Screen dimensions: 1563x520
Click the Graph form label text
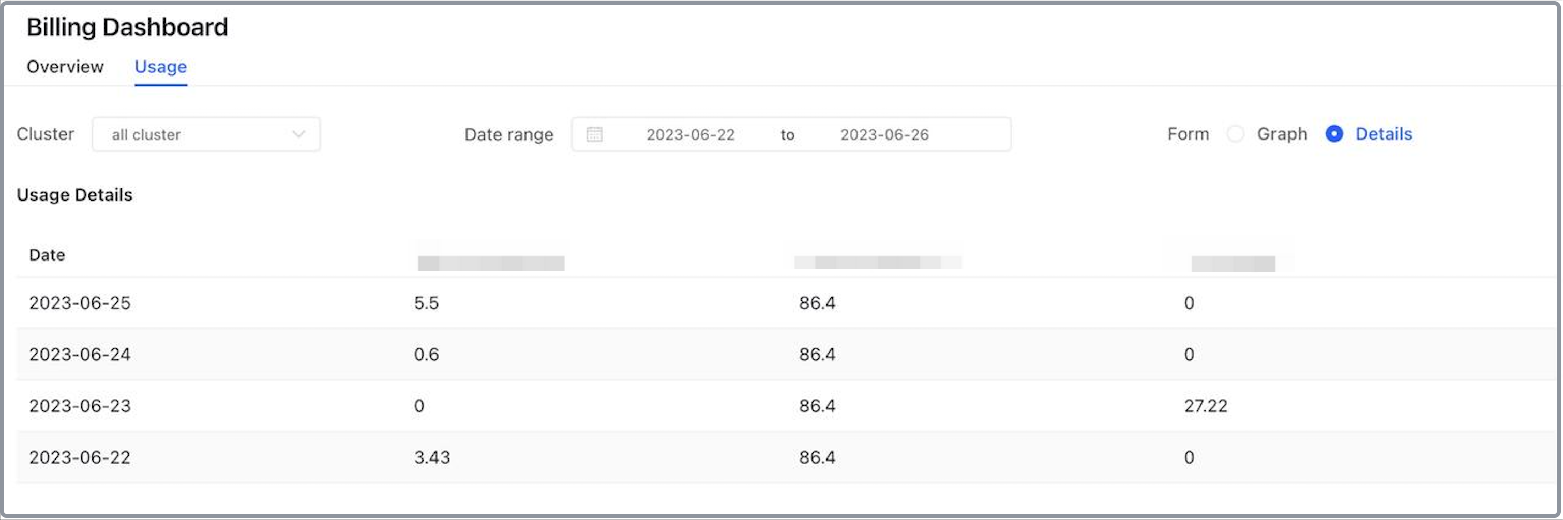1282,134
